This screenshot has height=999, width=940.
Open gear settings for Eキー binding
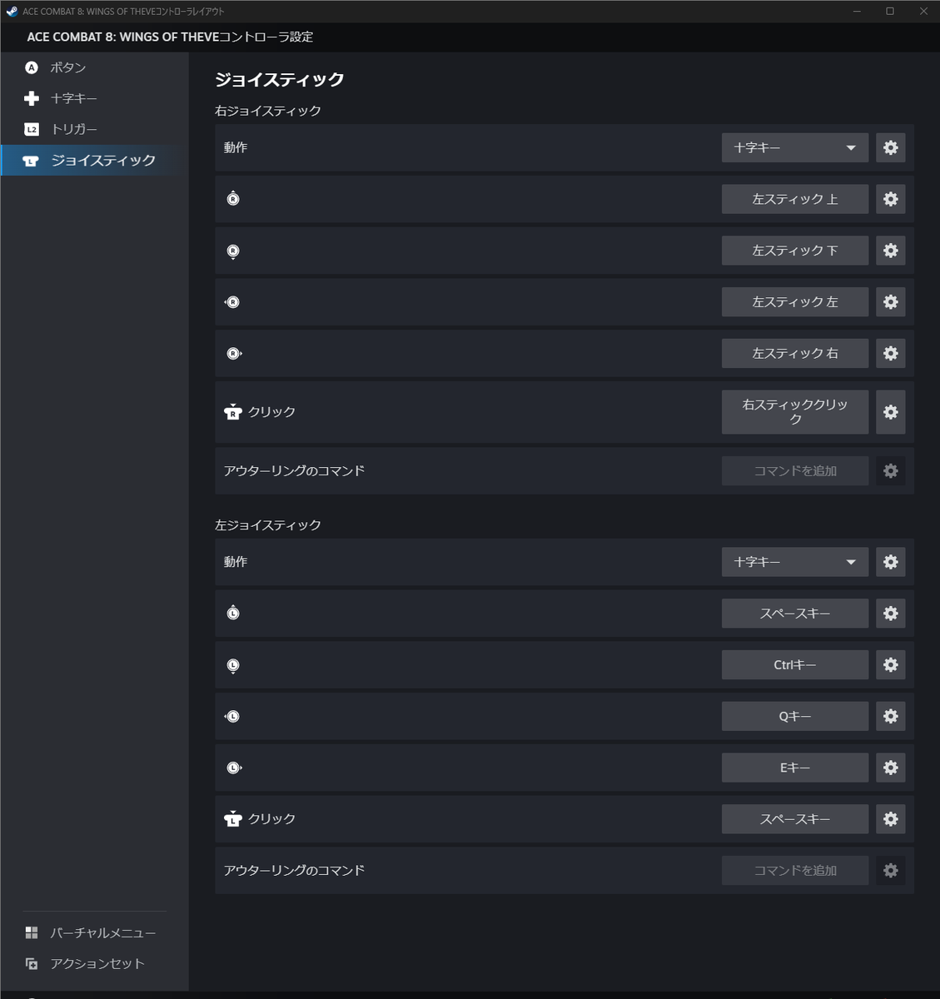[890, 768]
